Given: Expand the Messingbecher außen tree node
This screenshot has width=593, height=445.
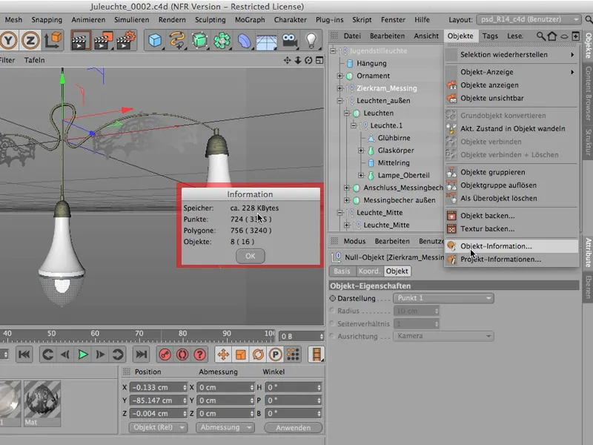Looking at the screenshot, I should point(346,200).
